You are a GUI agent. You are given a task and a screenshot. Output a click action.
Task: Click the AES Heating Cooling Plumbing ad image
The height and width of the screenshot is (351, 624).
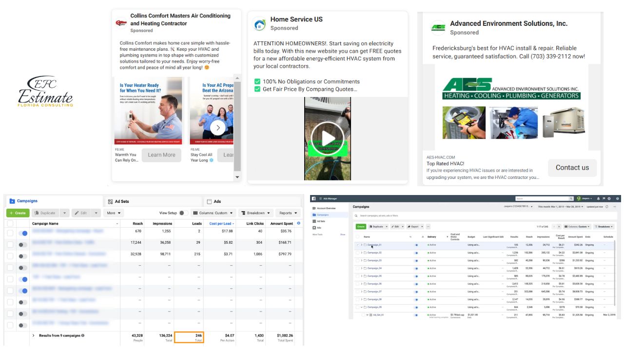point(511,107)
